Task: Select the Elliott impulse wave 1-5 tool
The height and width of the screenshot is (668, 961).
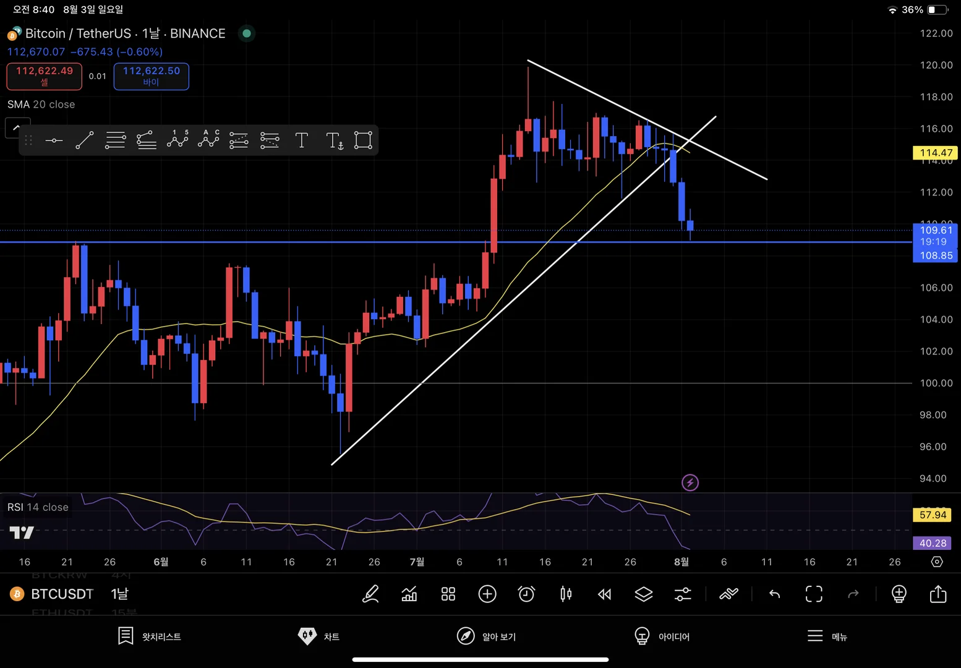Action: pos(177,139)
